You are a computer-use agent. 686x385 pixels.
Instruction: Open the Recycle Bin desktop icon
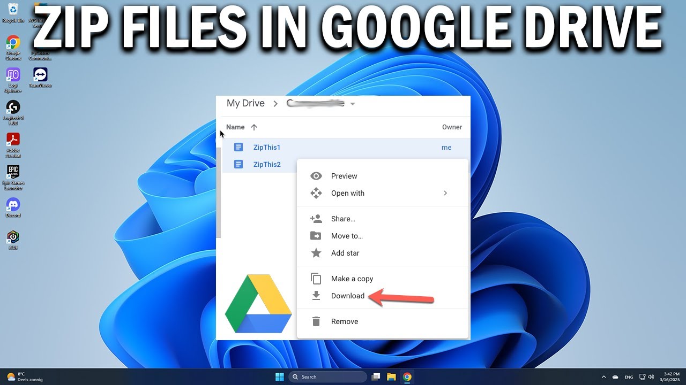click(x=13, y=13)
